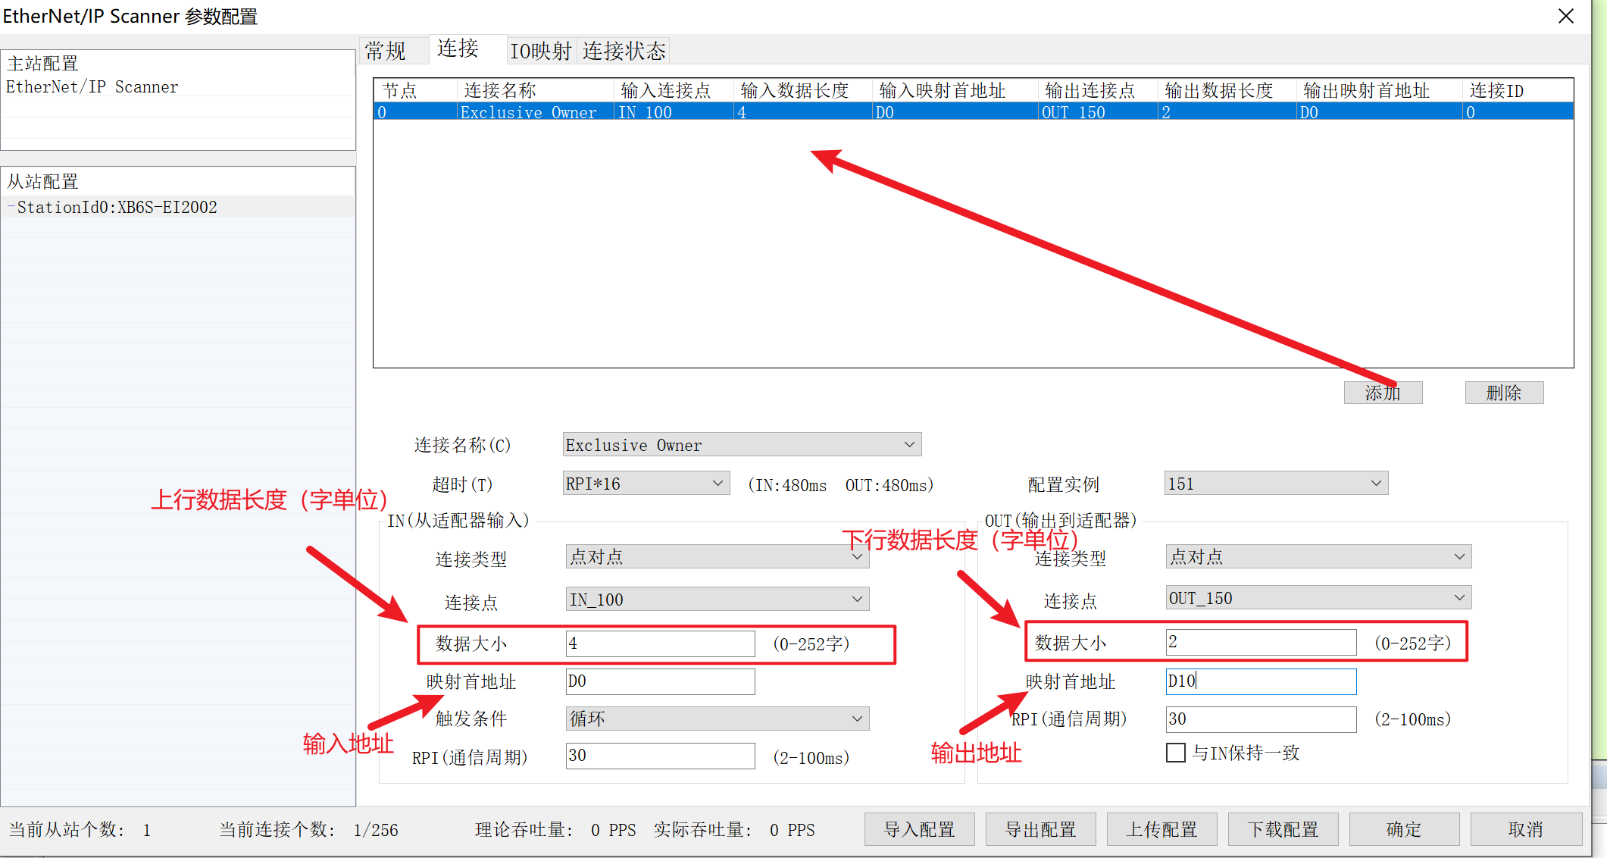Click the IN RPI field containing 30

coord(660,756)
